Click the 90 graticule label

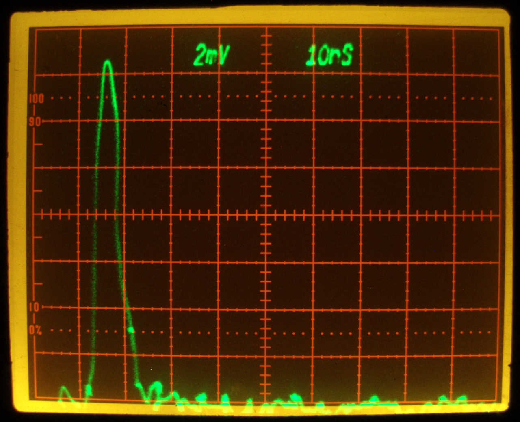coord(35,121)
